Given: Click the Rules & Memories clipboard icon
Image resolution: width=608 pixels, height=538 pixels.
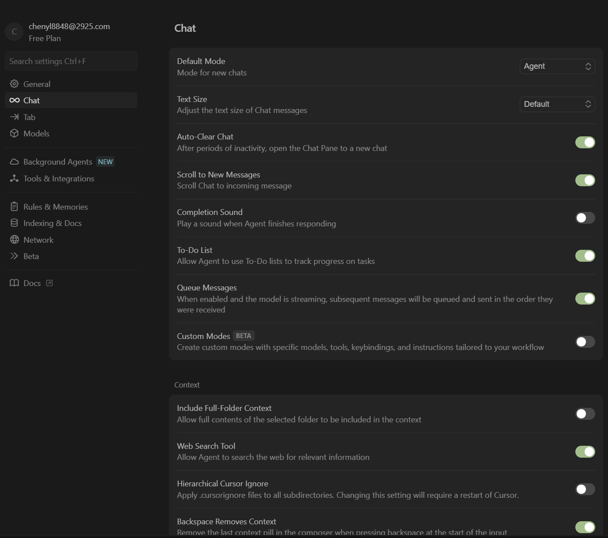Looking at the screenshot, I should 14,207.
